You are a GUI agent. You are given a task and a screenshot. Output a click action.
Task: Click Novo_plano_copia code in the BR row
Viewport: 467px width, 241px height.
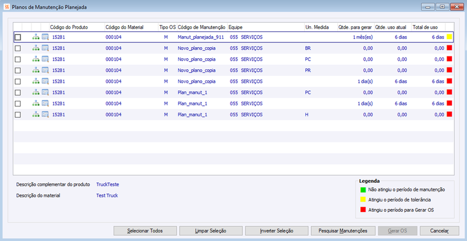point(196,48)
